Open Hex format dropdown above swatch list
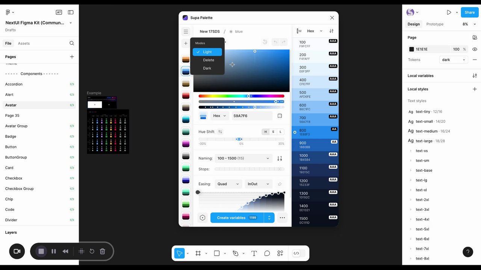This screenshot has width=481, height=270. coord(315,31)
